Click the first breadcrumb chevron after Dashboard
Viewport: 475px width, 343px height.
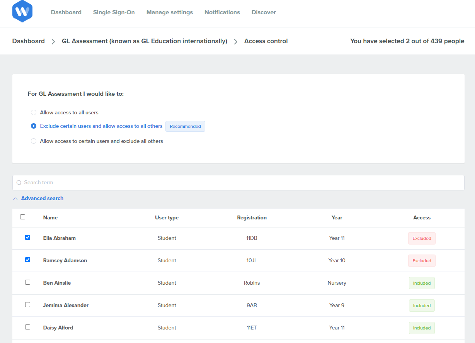pyautogui.click(x=53, y=41)
